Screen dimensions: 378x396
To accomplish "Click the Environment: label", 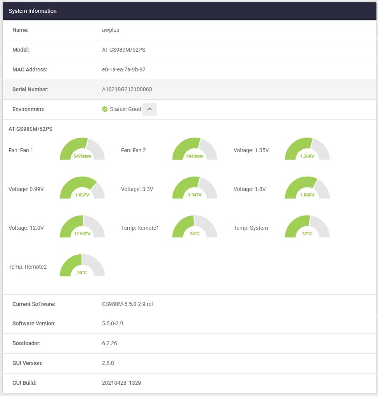I will coord(29,109).
